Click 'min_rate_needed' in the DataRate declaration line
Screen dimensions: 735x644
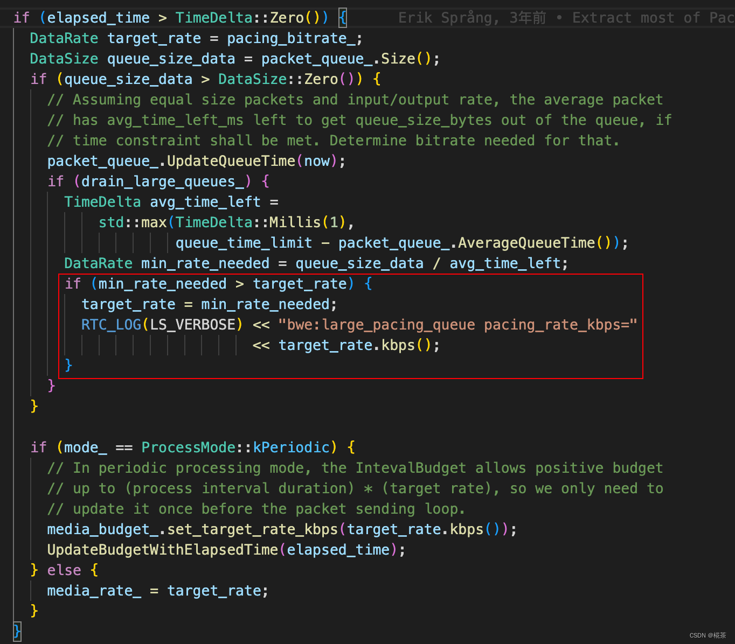[205, 263]
